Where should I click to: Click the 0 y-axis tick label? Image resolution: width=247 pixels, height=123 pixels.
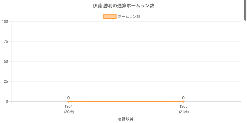7,101
